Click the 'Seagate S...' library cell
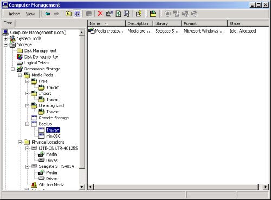Image resolution: width=271 pixels, height=200 pixels. pos(167,31)
